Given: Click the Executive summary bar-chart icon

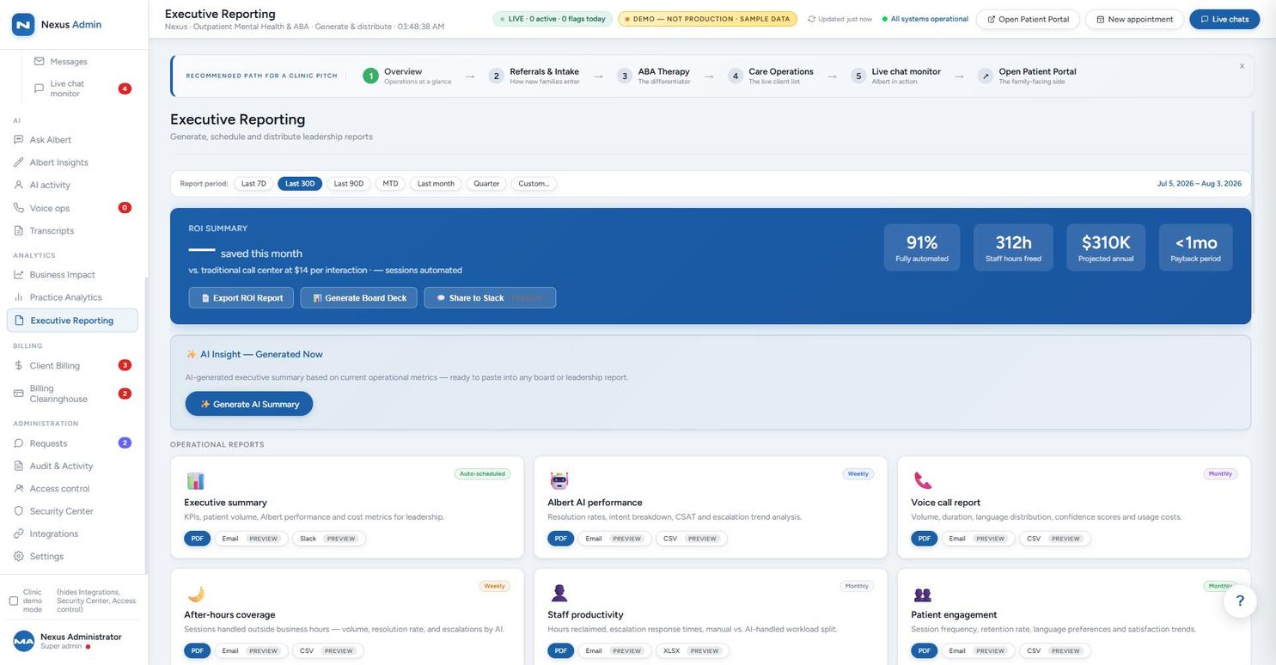Looking at the screenshot, I should (x=195, y=481).
